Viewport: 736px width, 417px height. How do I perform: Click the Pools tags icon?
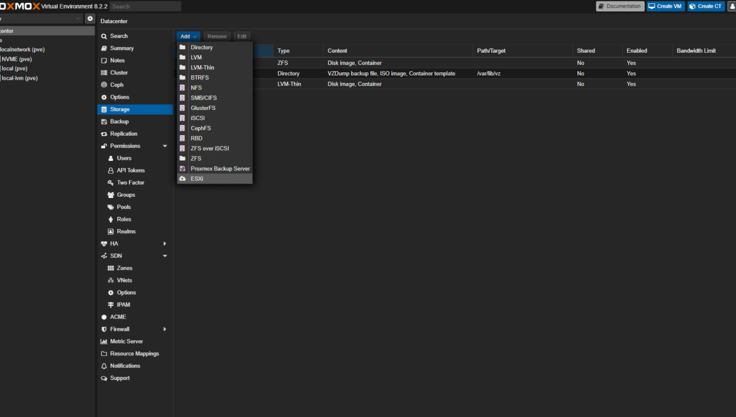click(x=111, y=207)
